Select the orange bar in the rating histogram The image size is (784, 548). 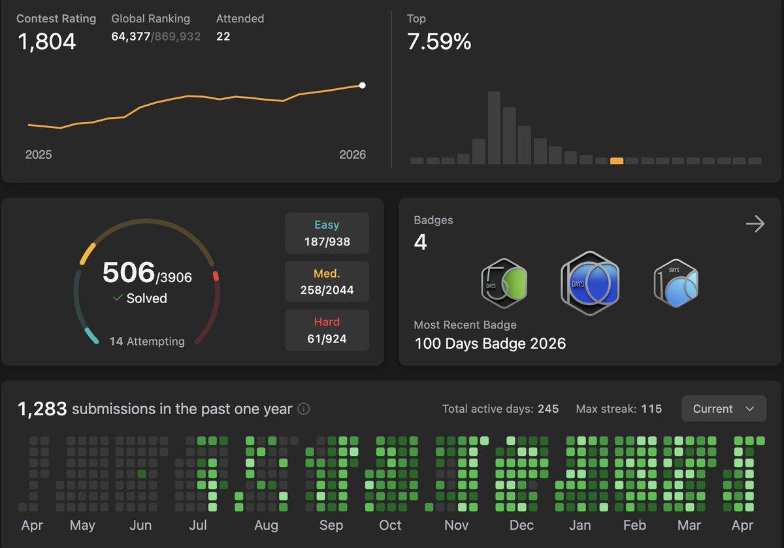pyautogui.click(x=615, y=160)
